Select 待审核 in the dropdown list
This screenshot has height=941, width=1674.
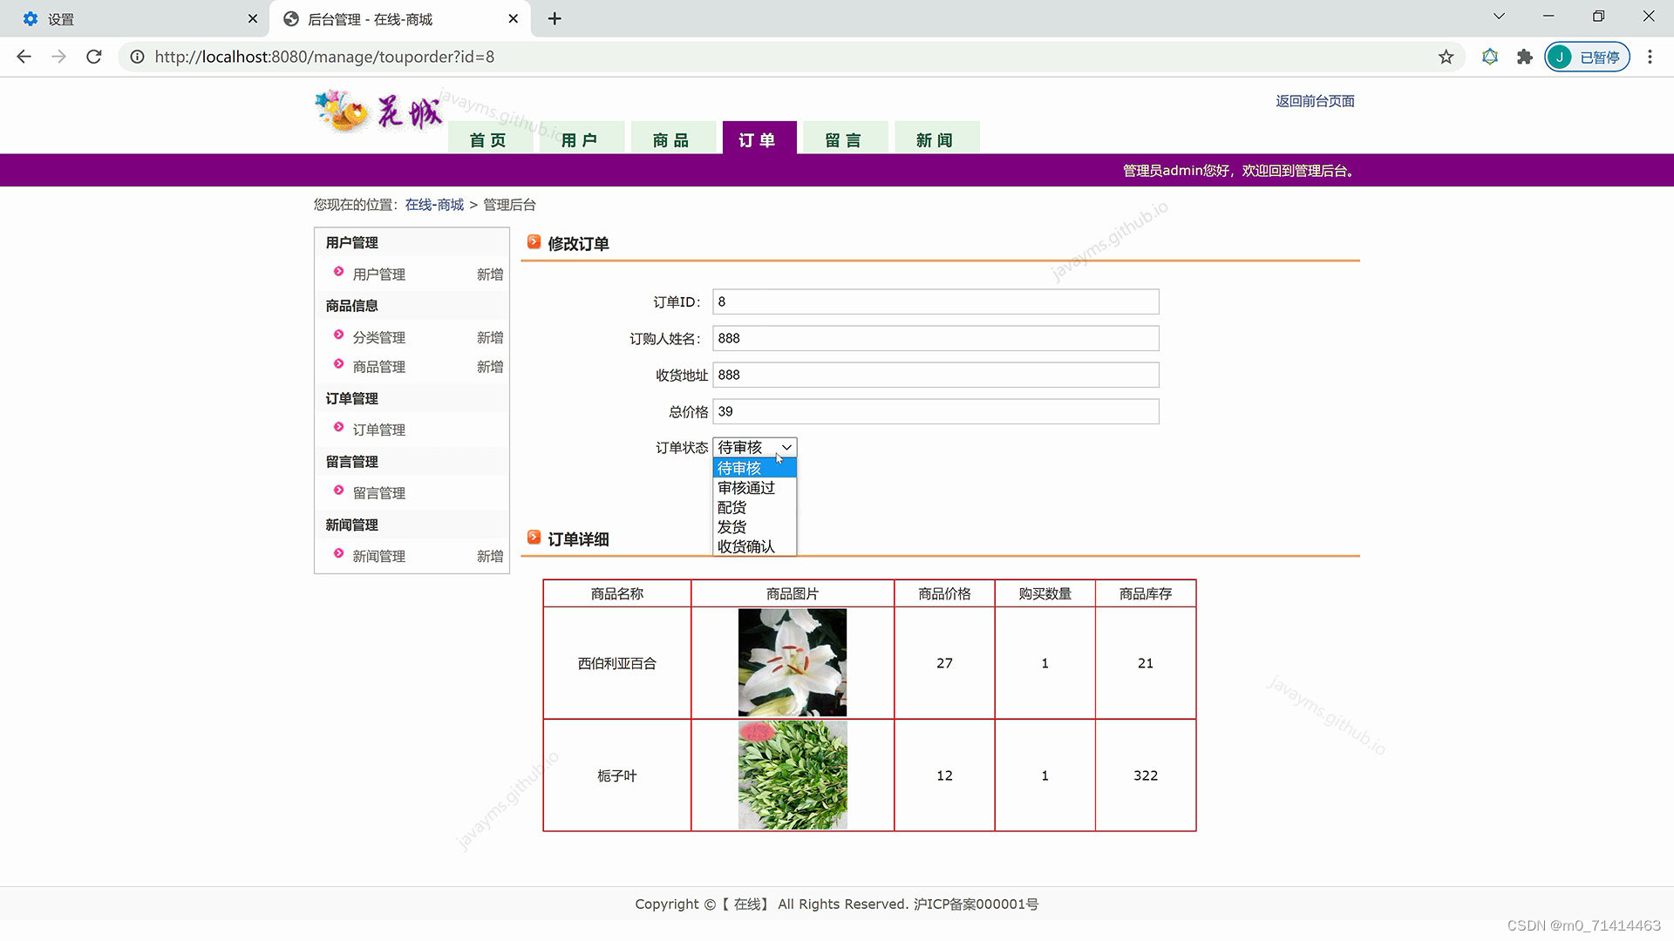pos(755,468)
